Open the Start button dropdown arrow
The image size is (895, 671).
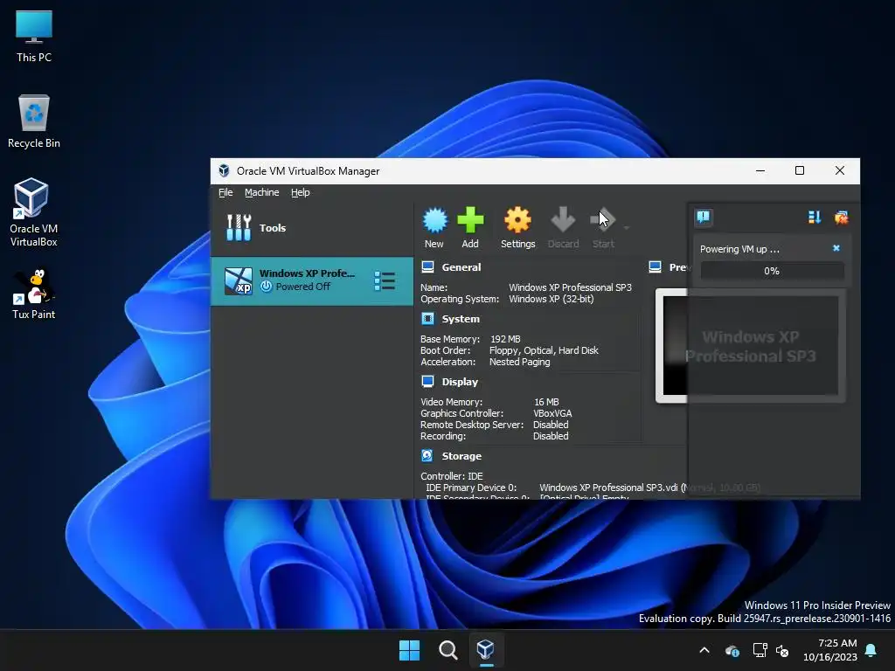coord(626,228)
